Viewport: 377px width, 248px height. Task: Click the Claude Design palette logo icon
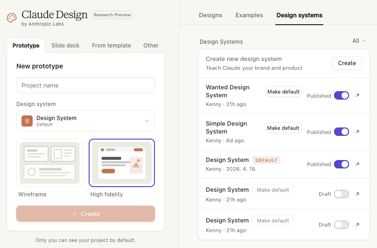point(12,18)
